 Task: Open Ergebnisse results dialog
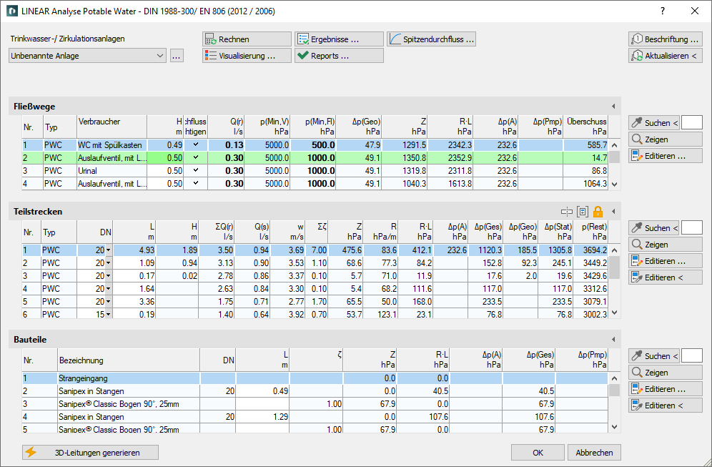pyautogui.click(x=339, y=39)
